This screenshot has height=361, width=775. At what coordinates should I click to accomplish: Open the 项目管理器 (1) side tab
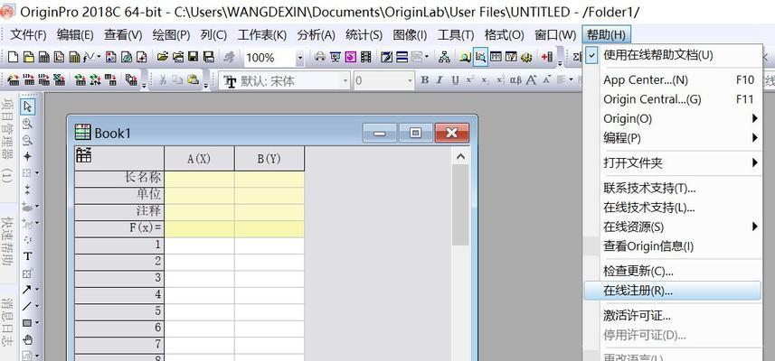(x=7, y=141)
